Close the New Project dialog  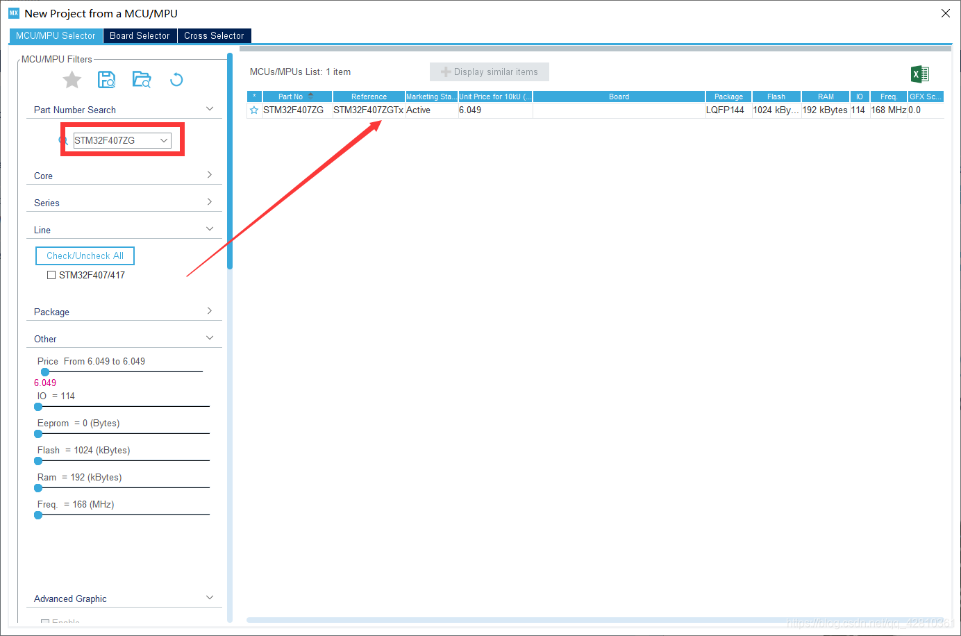coord(946,13)
